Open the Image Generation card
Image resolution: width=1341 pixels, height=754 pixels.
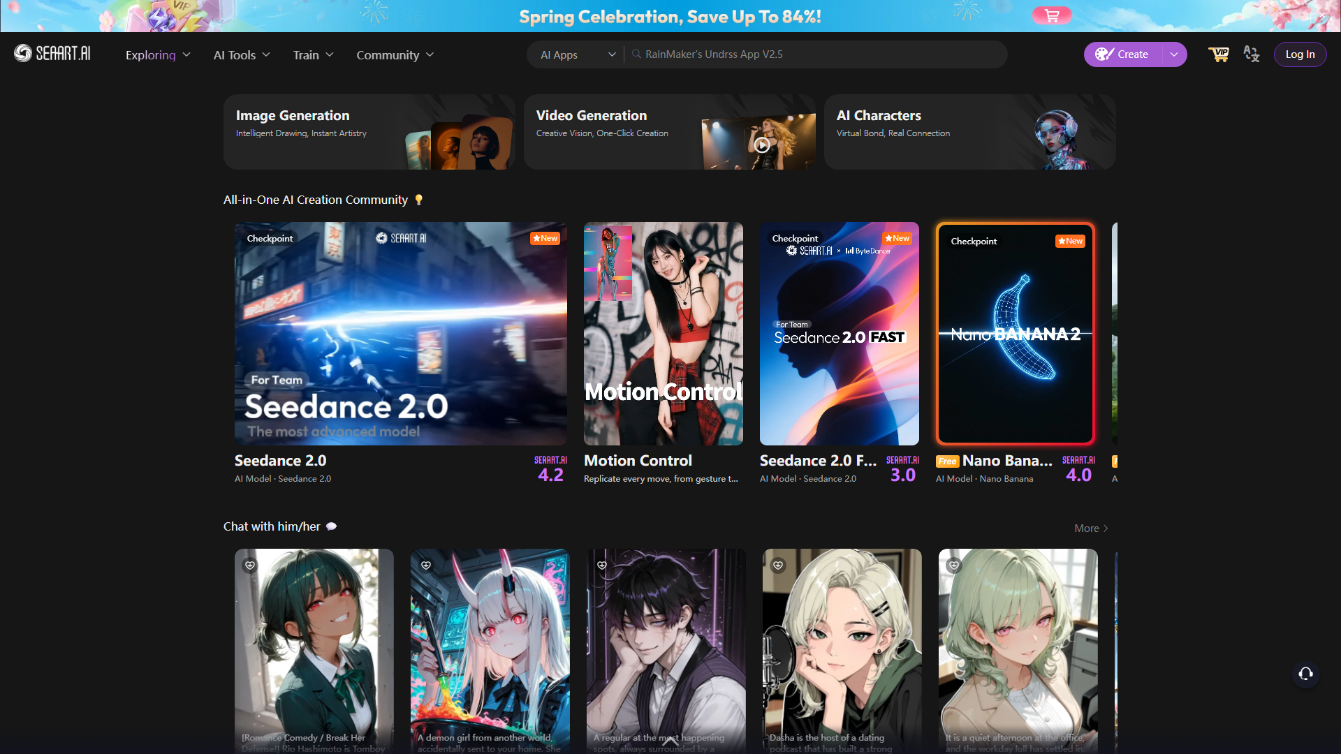tap(369, 132)
